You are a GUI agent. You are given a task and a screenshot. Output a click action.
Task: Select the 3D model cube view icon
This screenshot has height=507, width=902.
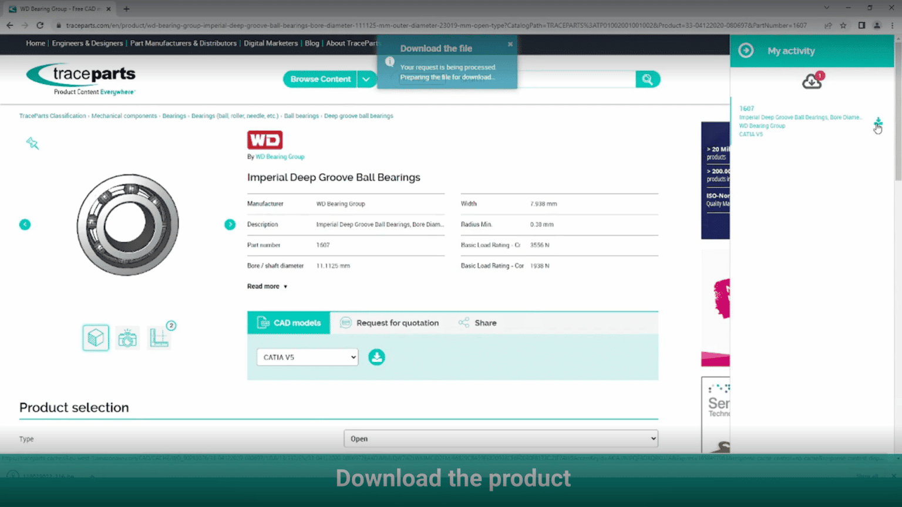96,338
